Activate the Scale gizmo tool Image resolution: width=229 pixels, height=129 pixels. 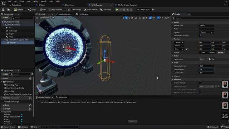point(132,18)
